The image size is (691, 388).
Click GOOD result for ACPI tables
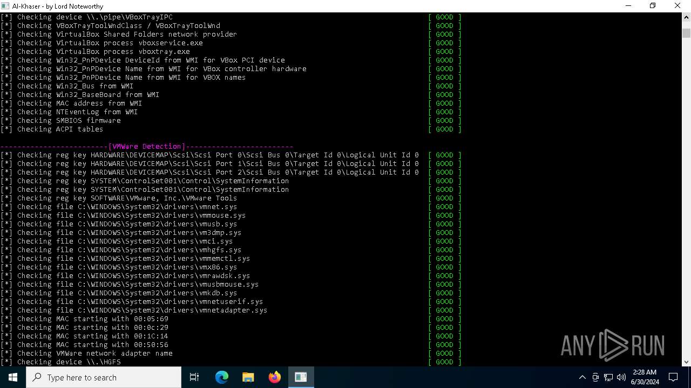pos(445,129)
